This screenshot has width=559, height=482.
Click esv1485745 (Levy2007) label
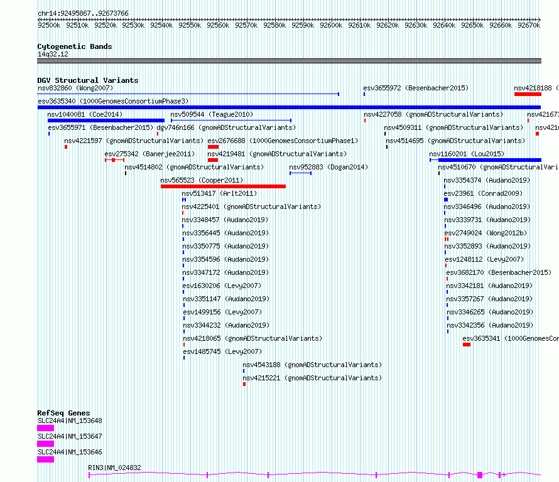pos(222,351)
